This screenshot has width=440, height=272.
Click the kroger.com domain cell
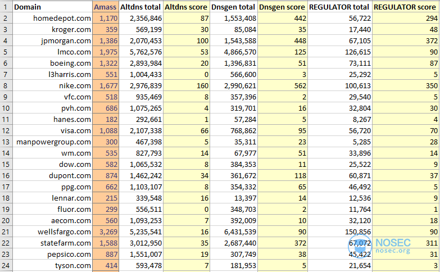coord(52,29)
